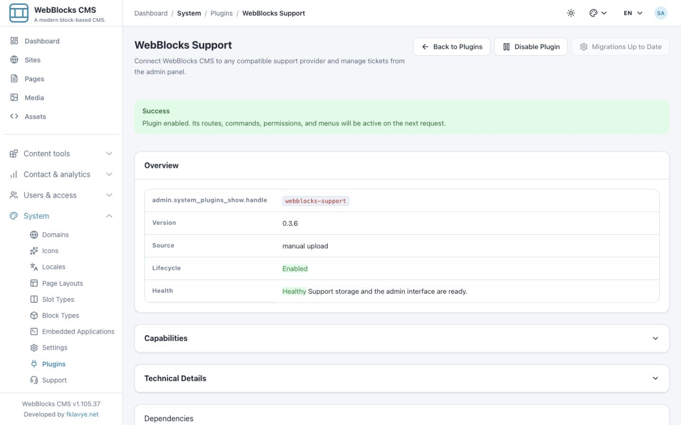Go back to Plugins list
Image resolution: width=681 pixels, height=425 pixels.
click(x=452, y=47)
